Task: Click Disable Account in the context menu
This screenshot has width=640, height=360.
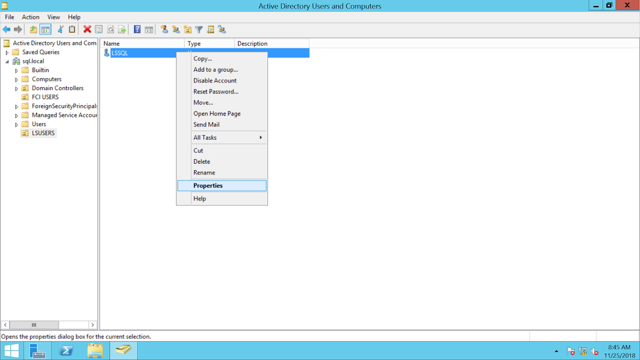Action: [x=215, y=80]
